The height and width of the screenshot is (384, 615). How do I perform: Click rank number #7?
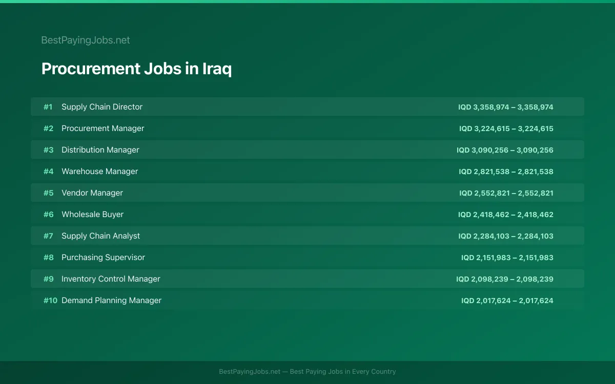(48, 236)
